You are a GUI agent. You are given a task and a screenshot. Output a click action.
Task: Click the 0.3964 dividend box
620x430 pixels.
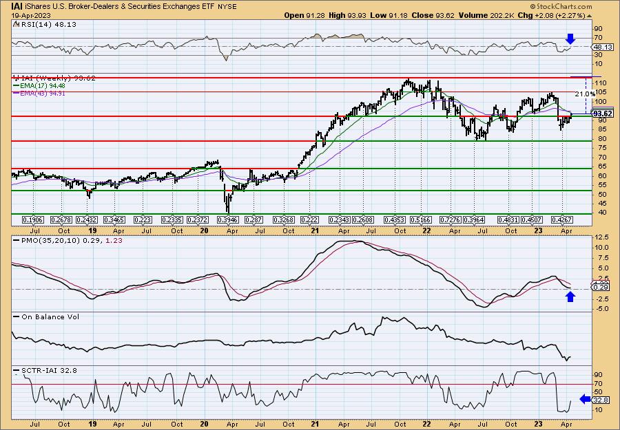[474, 220]
